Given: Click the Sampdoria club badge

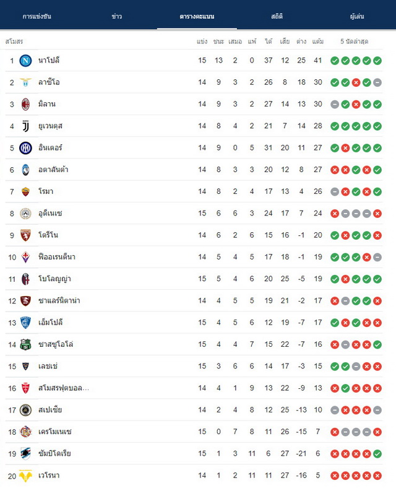Looking at the screenshot, I should pos(25,454).
